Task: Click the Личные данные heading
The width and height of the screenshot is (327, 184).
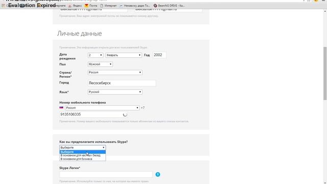Action: (80, 34)
